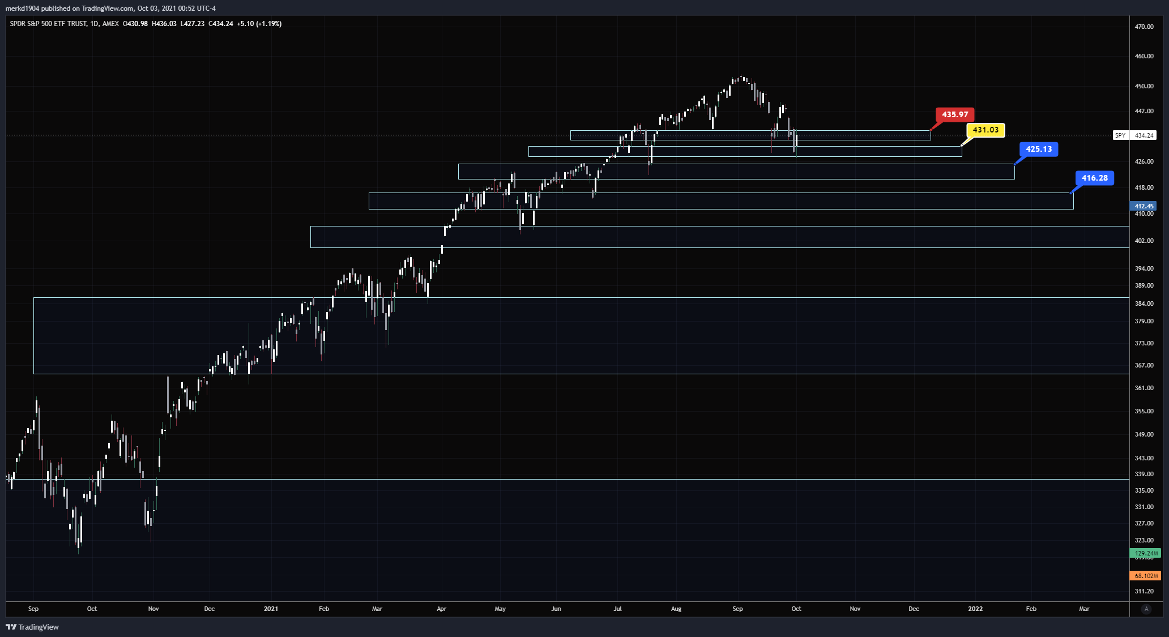Click the 349.00 price scale value

1144,434
